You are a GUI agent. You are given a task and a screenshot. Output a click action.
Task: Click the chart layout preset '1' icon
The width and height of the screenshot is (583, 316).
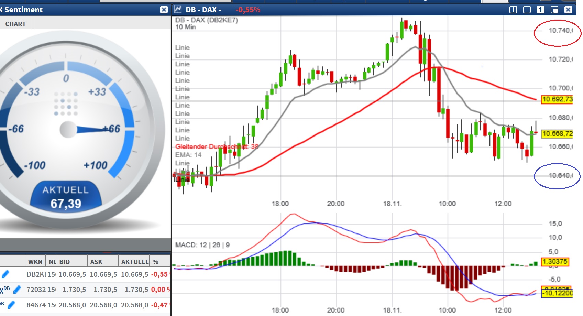[540, 10]
